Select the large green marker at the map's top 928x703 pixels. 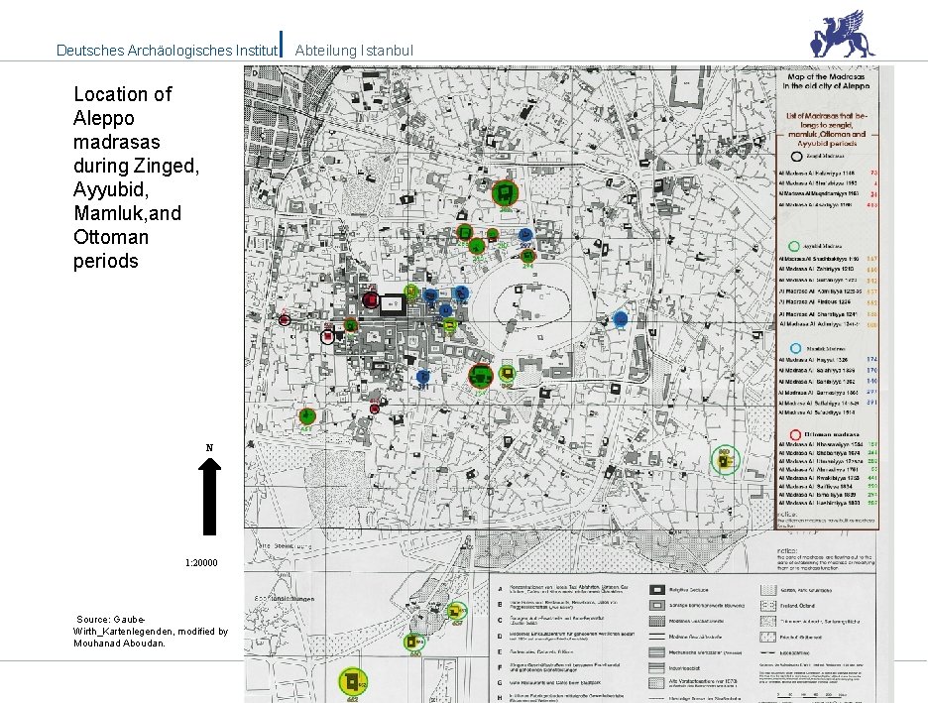(x=505, y=193)
